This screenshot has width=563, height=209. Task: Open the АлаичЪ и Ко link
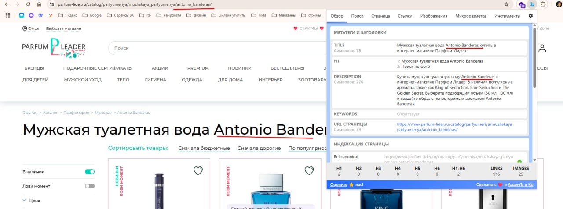[x=520, y=184]
